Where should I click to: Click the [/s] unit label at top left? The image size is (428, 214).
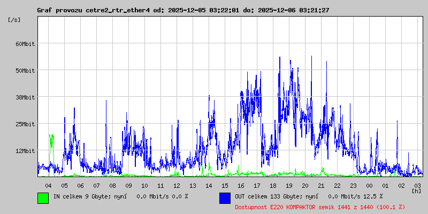coord(14,20)
